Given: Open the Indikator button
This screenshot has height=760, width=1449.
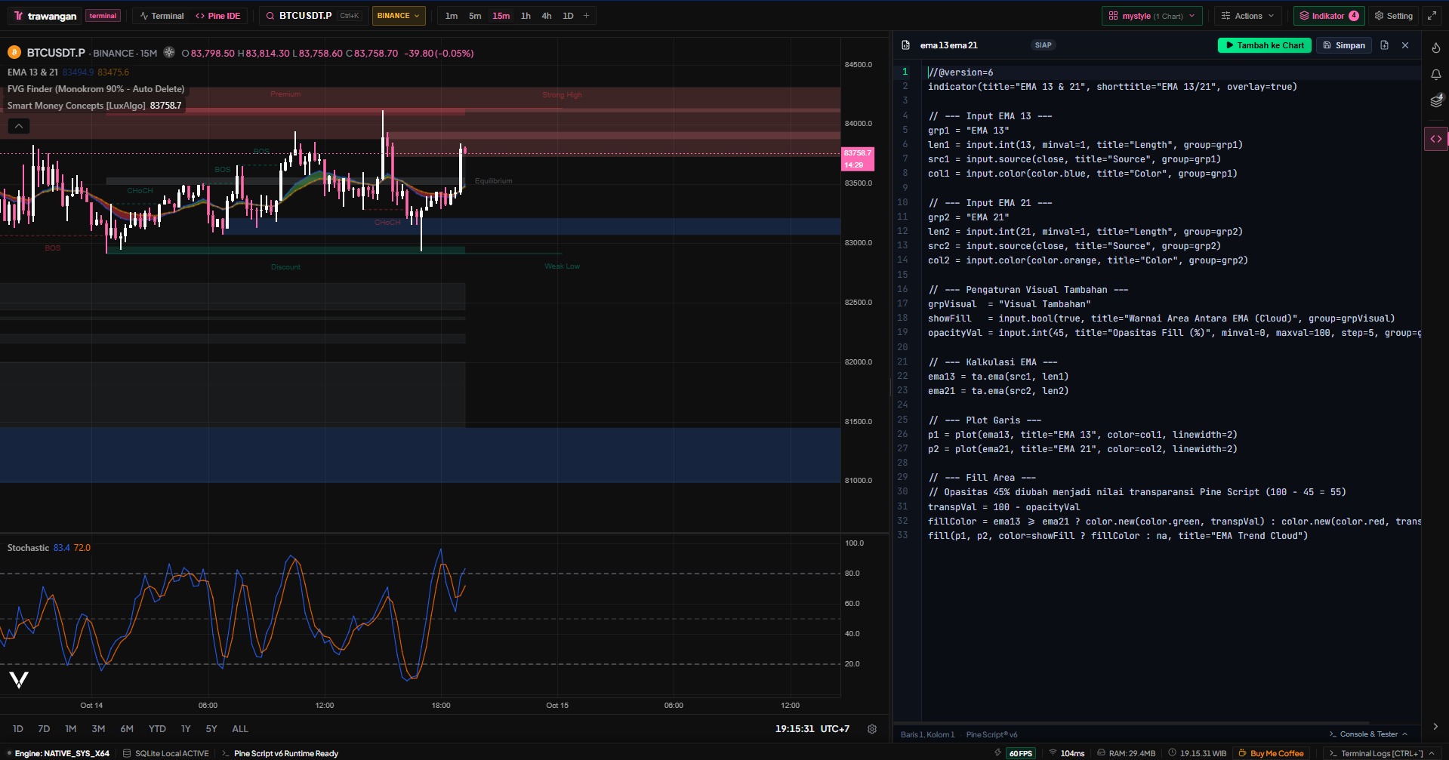Looking at the screenshot, I should (1329, 16).
